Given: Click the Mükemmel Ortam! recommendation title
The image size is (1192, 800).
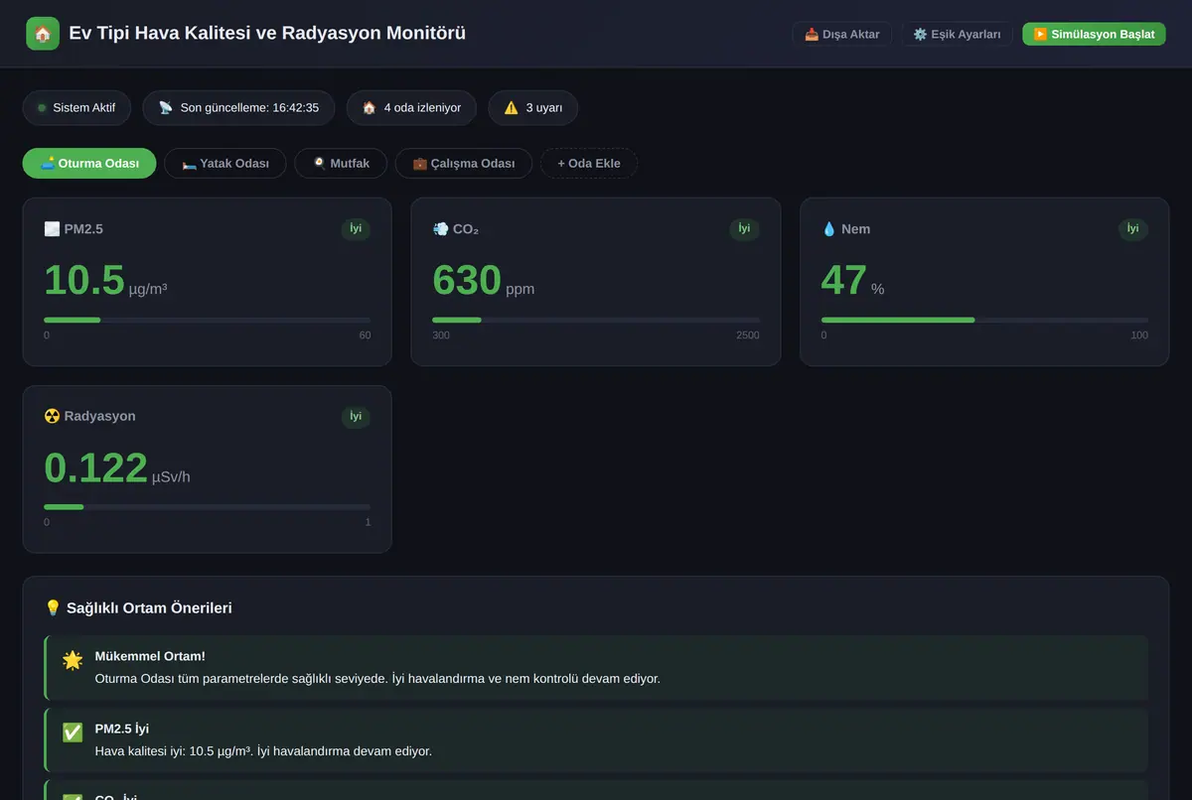Looking at the screenshot, I should (150, 656).
